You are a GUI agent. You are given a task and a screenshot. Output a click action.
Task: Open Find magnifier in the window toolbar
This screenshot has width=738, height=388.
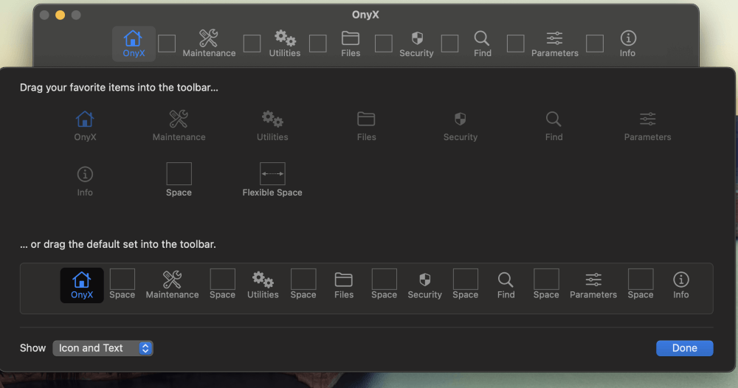(x=483, y=44)
